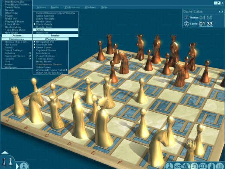Click the hand icon in the bottom shortcuts bar
225x169 pixels.
[x=212, y=166]
